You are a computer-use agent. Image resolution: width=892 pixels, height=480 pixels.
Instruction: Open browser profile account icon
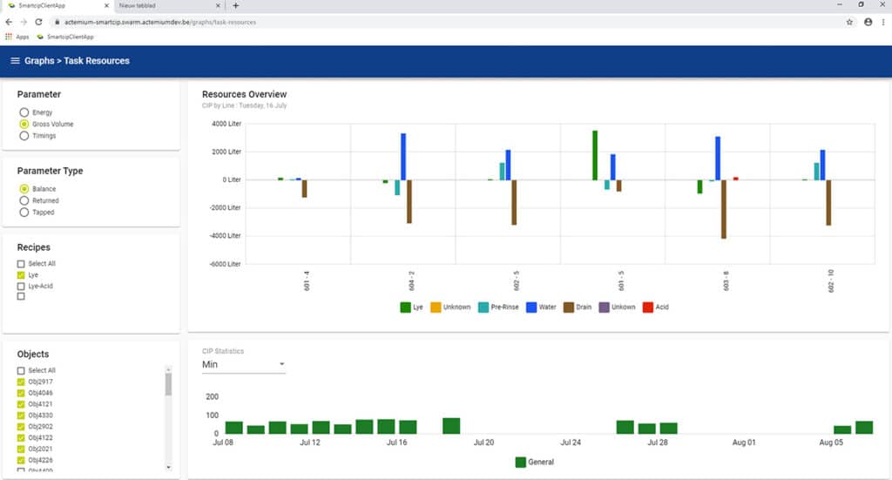coord(868,22)
